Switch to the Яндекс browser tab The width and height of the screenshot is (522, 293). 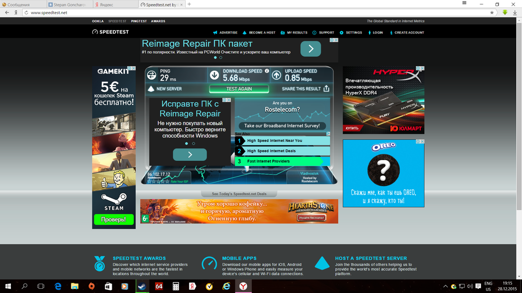(x=115, y=4)
